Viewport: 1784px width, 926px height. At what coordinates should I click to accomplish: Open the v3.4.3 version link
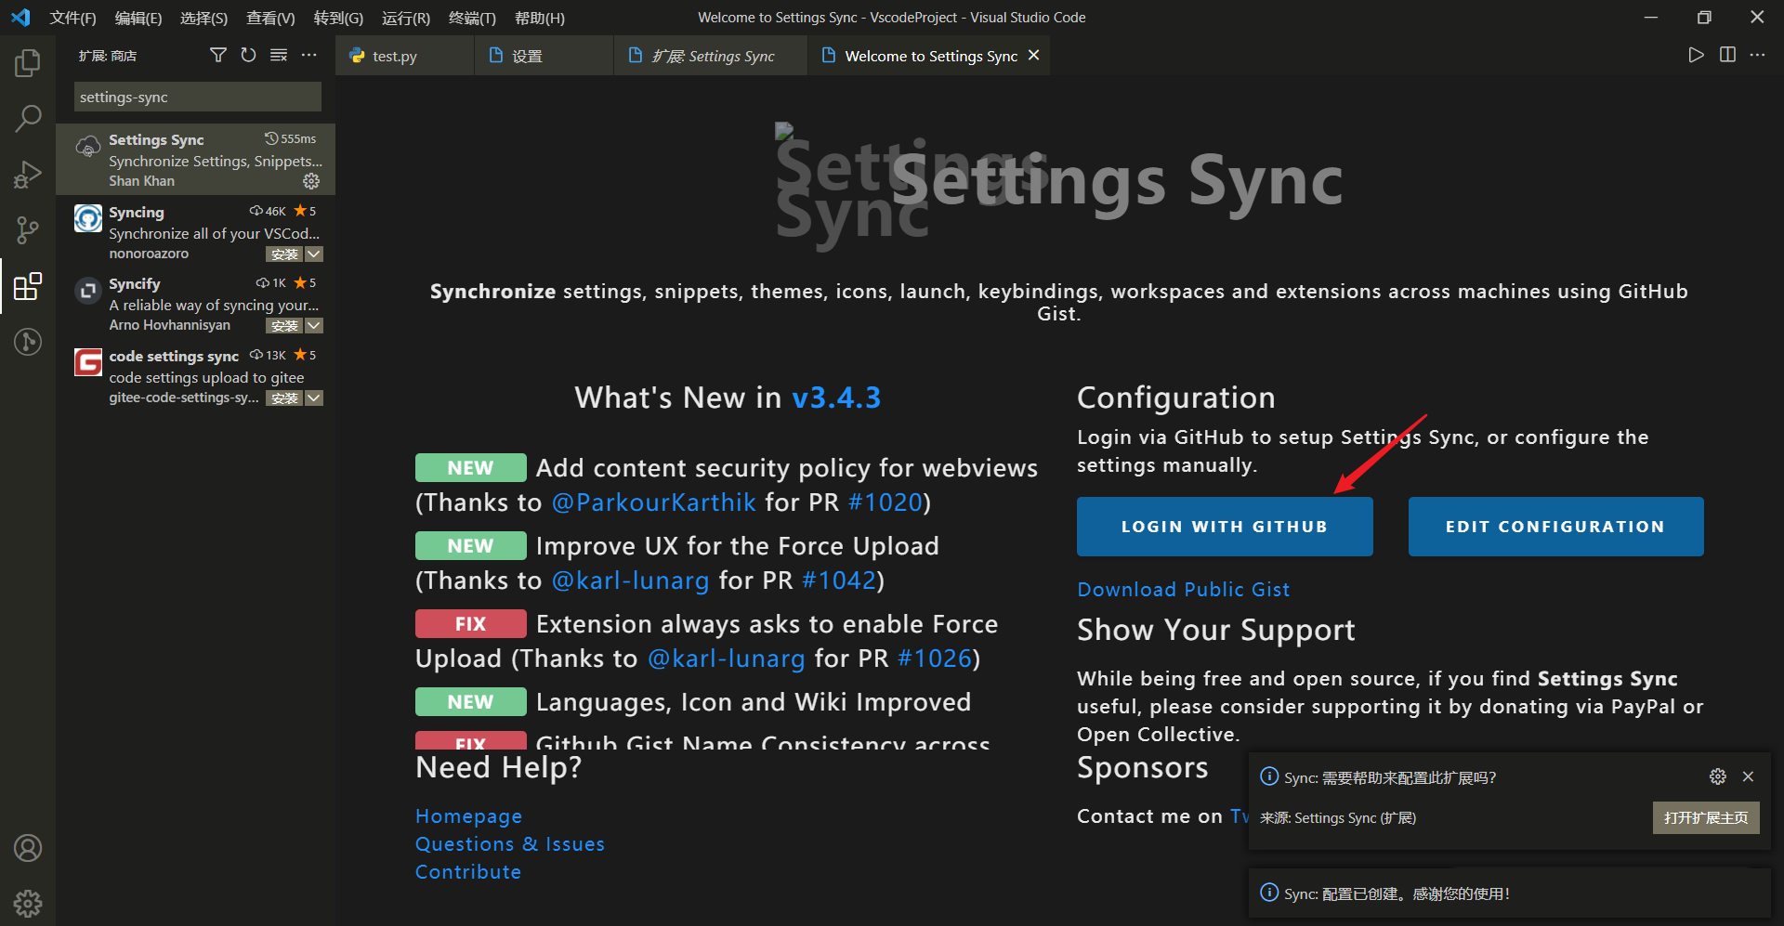pyautogui.click(x=836, y=398)
